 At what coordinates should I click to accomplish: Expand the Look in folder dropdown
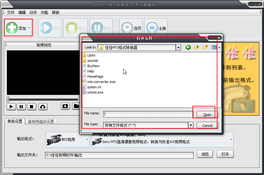tap(178, 48)
